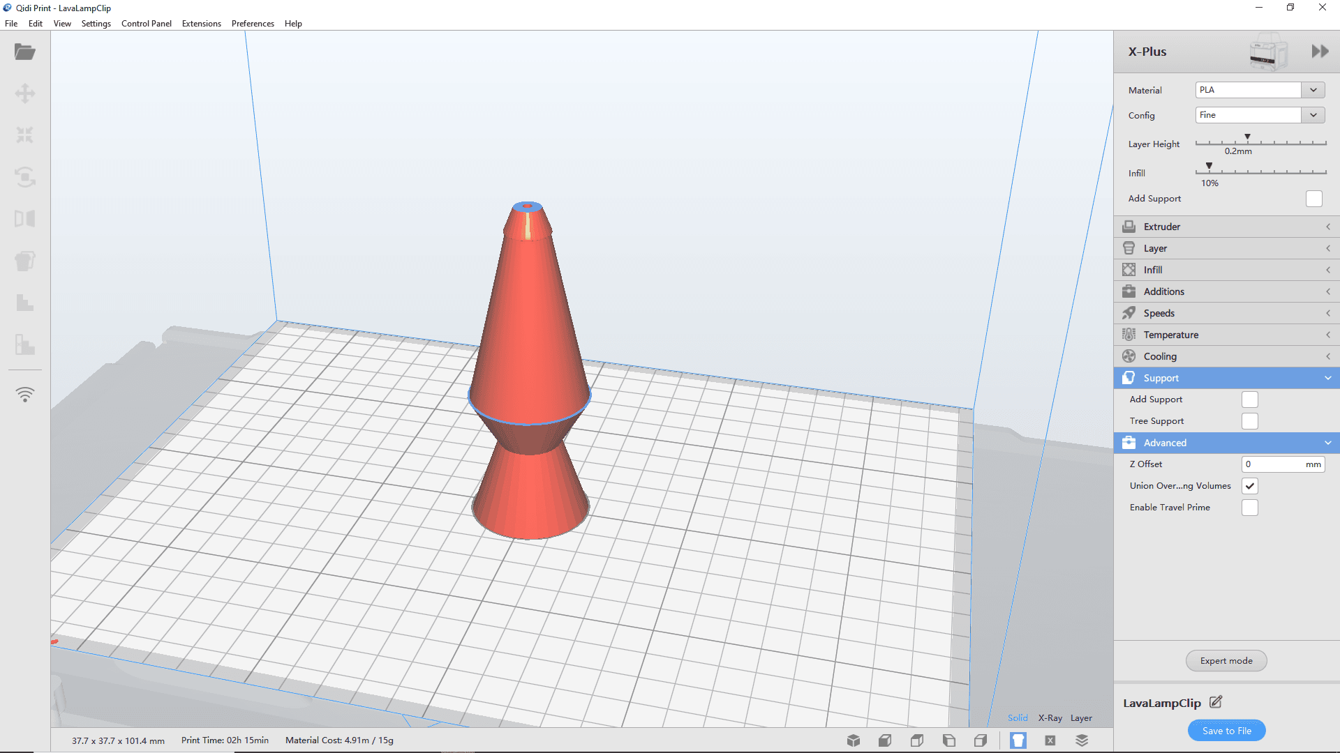Open the Control Panel menu
The image size is (1340, 753).
tap(147, 24)
